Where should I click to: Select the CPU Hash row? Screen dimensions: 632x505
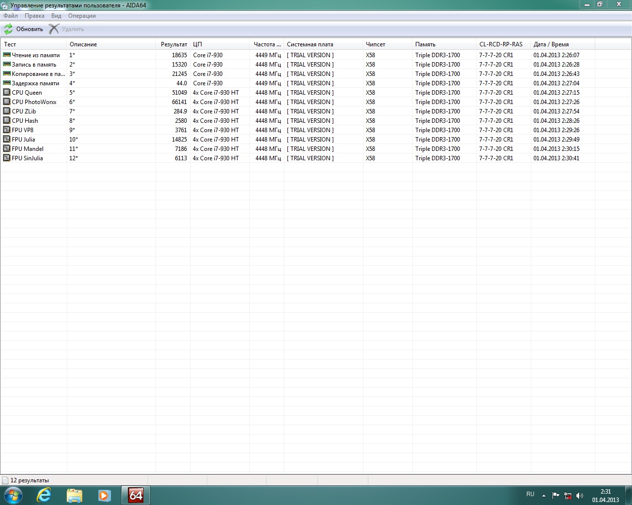[x=298, y=121]
